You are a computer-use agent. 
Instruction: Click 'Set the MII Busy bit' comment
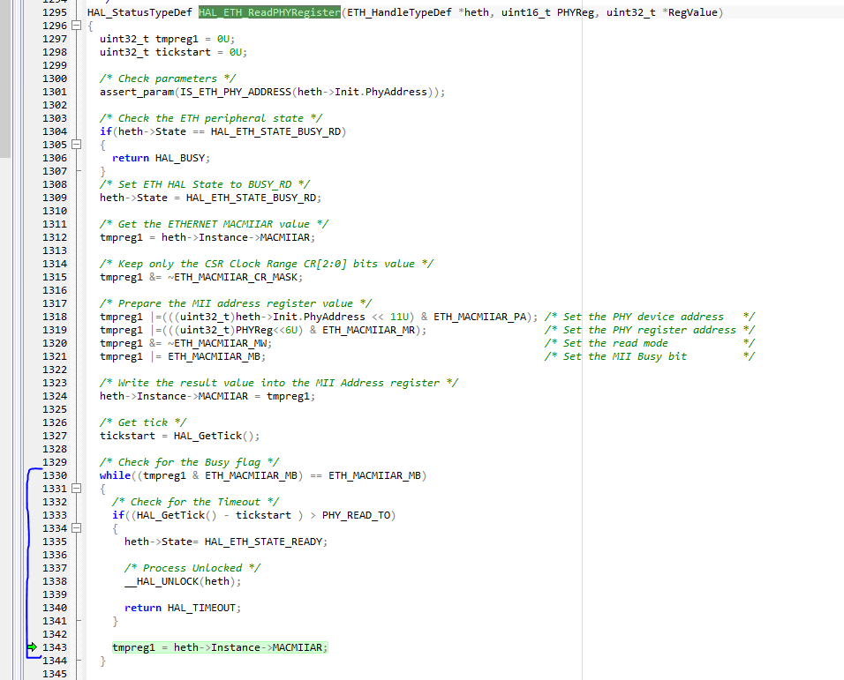click(x=649, y=356)
